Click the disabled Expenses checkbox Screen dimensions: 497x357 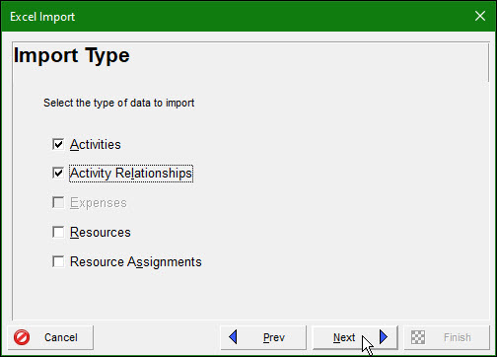pyautogui.click(x=58, y=203)
